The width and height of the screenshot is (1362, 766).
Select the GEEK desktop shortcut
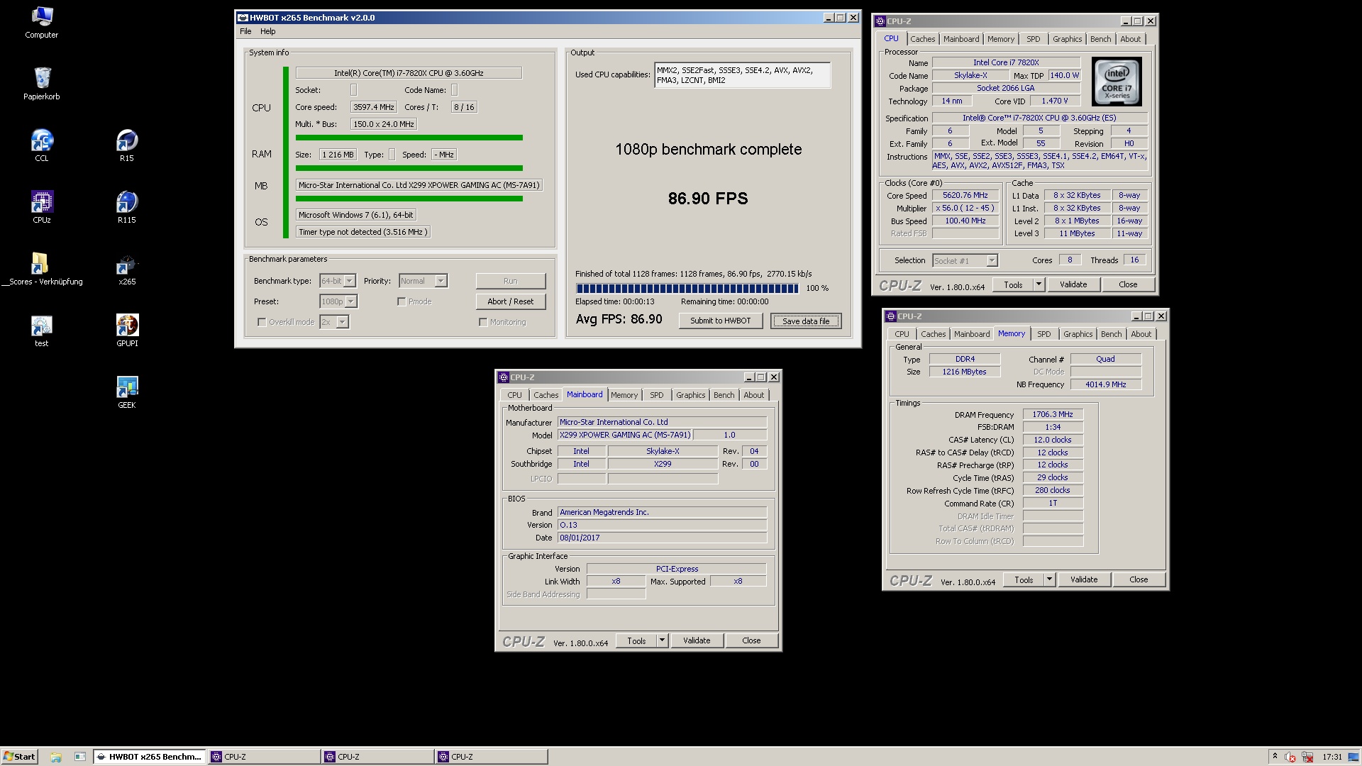(126, 392)
